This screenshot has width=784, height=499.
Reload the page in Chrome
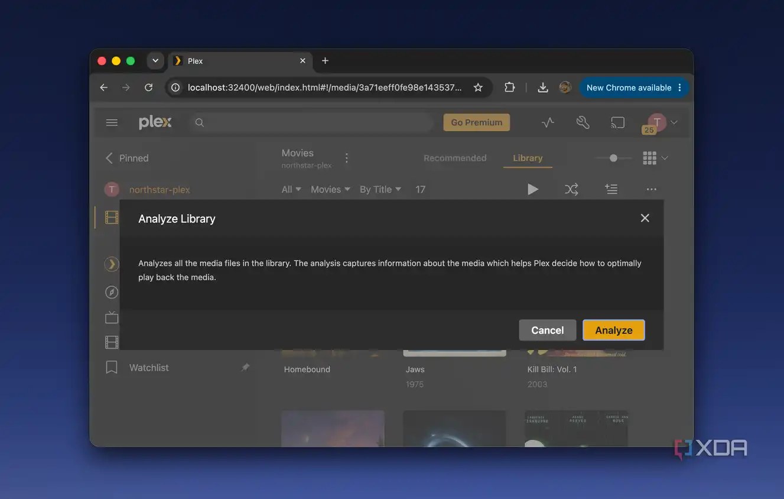[149, 88]
